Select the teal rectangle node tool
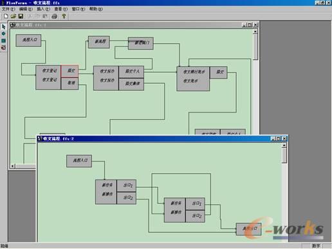The image size is (332, 249). tap(3, 41)
